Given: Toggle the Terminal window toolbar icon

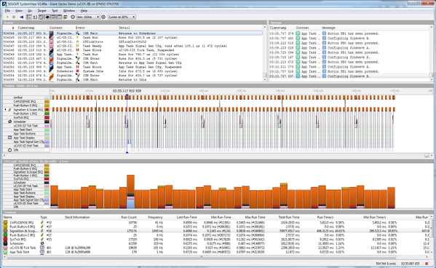Looking at the screenshot, I should click(x=35, y=17).
